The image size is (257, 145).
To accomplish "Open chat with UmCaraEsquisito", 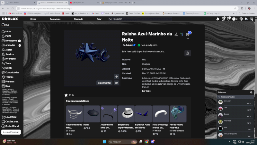I will 235,135.
